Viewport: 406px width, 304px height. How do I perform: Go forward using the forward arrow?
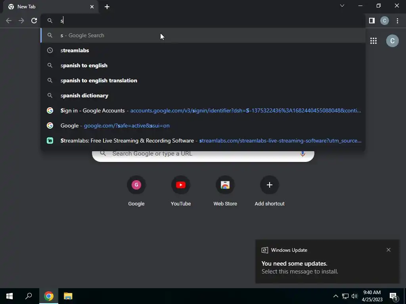(x=21, y=21)
